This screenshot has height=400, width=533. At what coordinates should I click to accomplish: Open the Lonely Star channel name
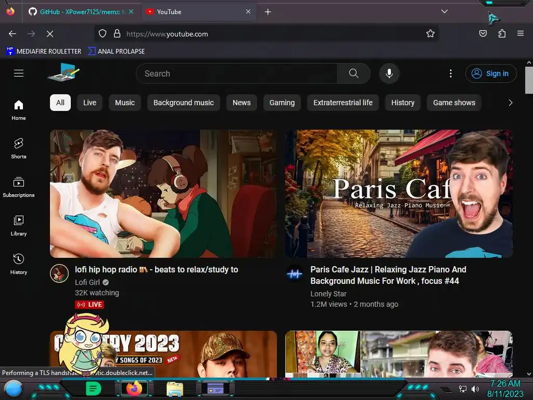click(328, 294)
